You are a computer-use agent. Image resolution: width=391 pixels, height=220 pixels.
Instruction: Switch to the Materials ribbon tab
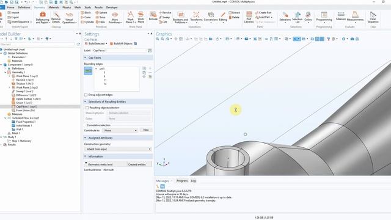[x=54, y=7]
